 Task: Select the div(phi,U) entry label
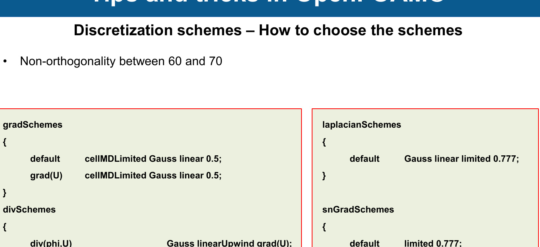point(51,243)
